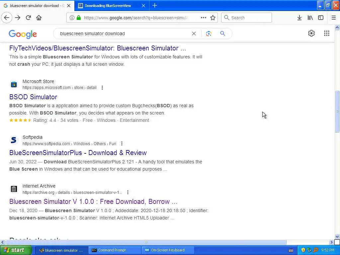Show site information icon in address bar
The height and width of the screenshot is (255, 340).
72,18
